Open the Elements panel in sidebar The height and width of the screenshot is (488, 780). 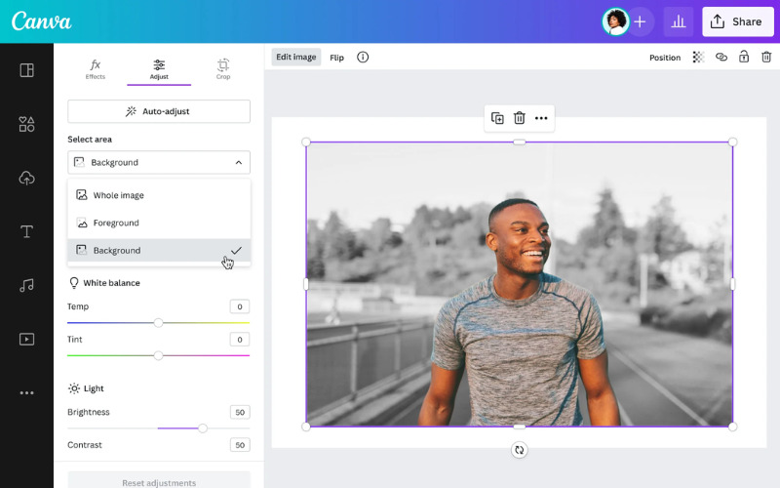(x=26, y=124)
